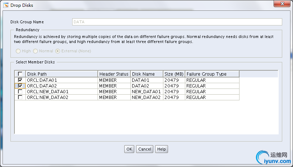The image size is (293, 167).
Task: Uncheck the ORCL:DATA01 disk checkbox
Action: [x=20, y=80]
